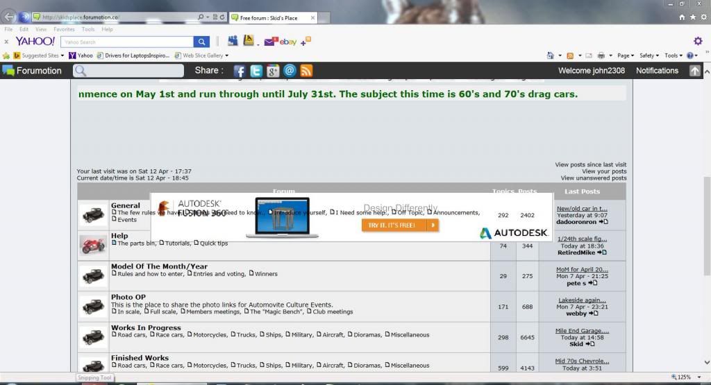The width and height of the screenshot is (711, 385).
Task: Click the red motorcycle Help forum thumbnail
Action: pyautogui.click(x=93, y=246)
